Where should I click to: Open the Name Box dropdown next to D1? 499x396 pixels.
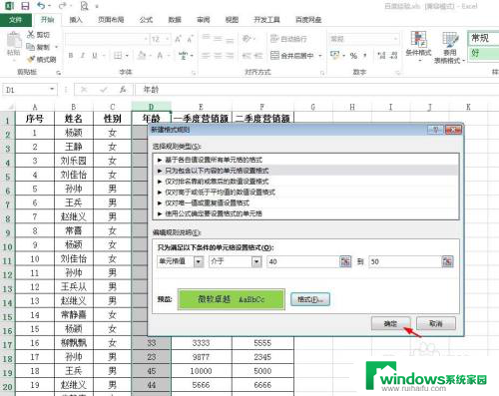point(52,89)
